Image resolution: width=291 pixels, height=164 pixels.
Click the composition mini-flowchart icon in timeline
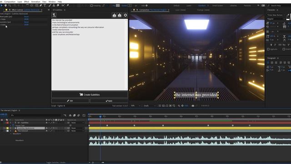(x=65, y=115)
